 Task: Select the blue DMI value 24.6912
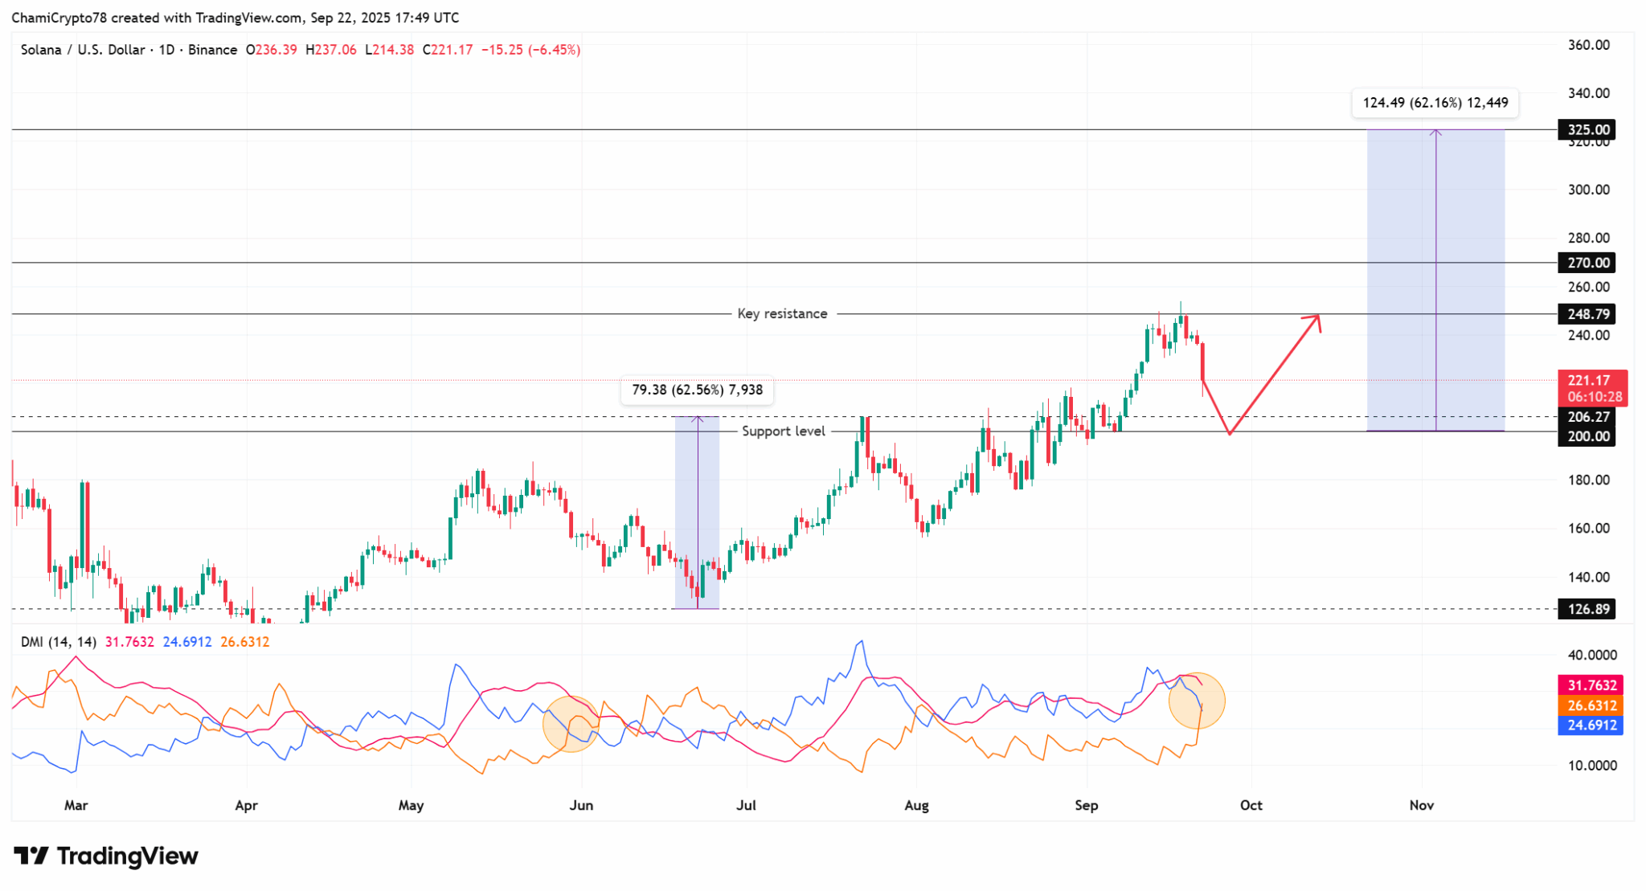pyautogui.click(x=186, y=642)
